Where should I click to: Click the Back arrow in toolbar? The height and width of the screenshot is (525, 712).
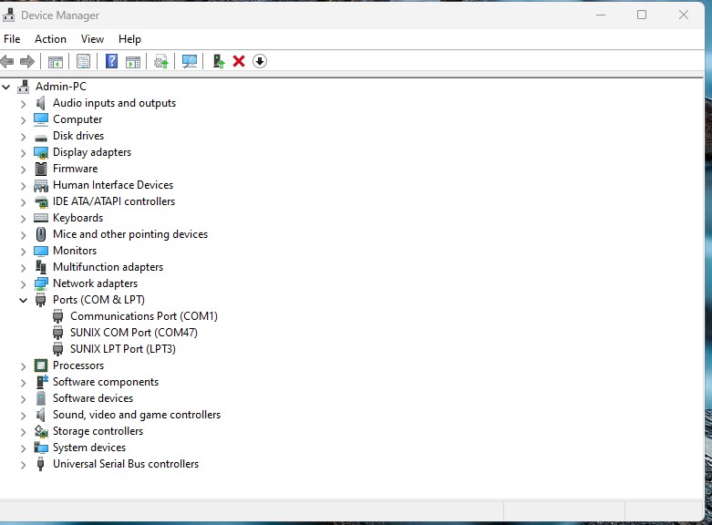pyautogui.click(x=8, y=61)
